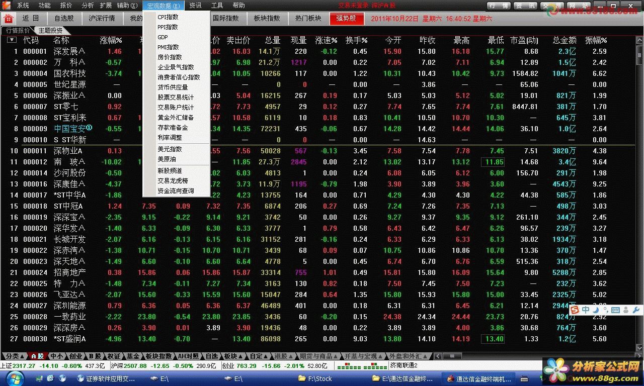Switch to the 中小 bottom tab
The image size is (644, 386).
(56, 356)
